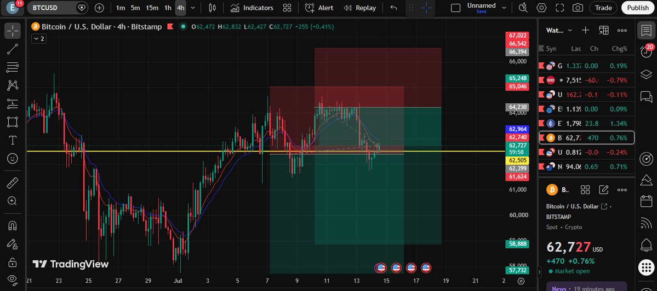The height and width of the screenshot is (291, 657).
Task: Open the screener target icon in right sidebar
Action: tap(647, 159)
